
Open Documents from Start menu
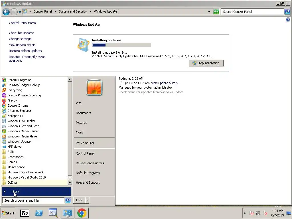click(x=84, y=113)
